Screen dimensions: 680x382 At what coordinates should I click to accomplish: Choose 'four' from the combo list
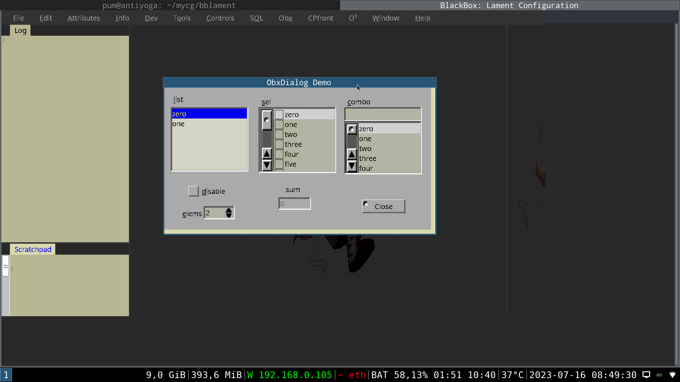pos(366,168)
